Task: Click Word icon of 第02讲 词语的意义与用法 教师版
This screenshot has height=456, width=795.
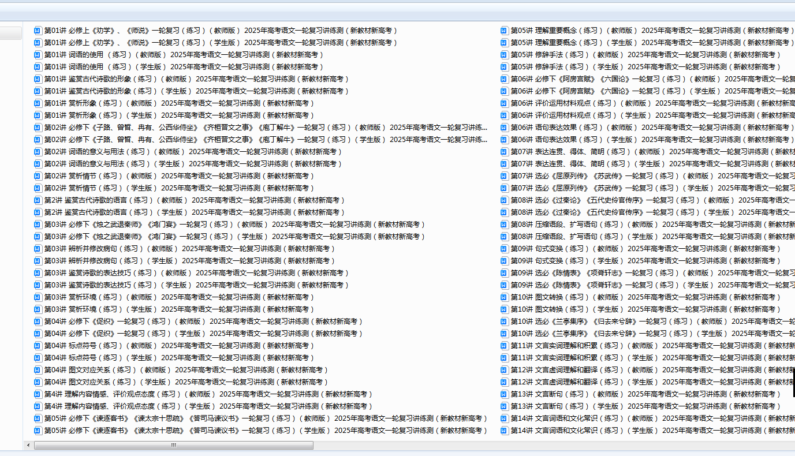Action: point(38,151)
